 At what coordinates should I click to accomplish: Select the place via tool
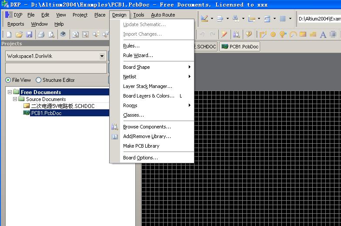[283, 34]
